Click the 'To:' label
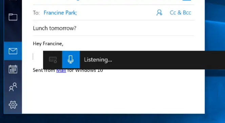Viewport: 225px width, 123px height. coord(36,13)
